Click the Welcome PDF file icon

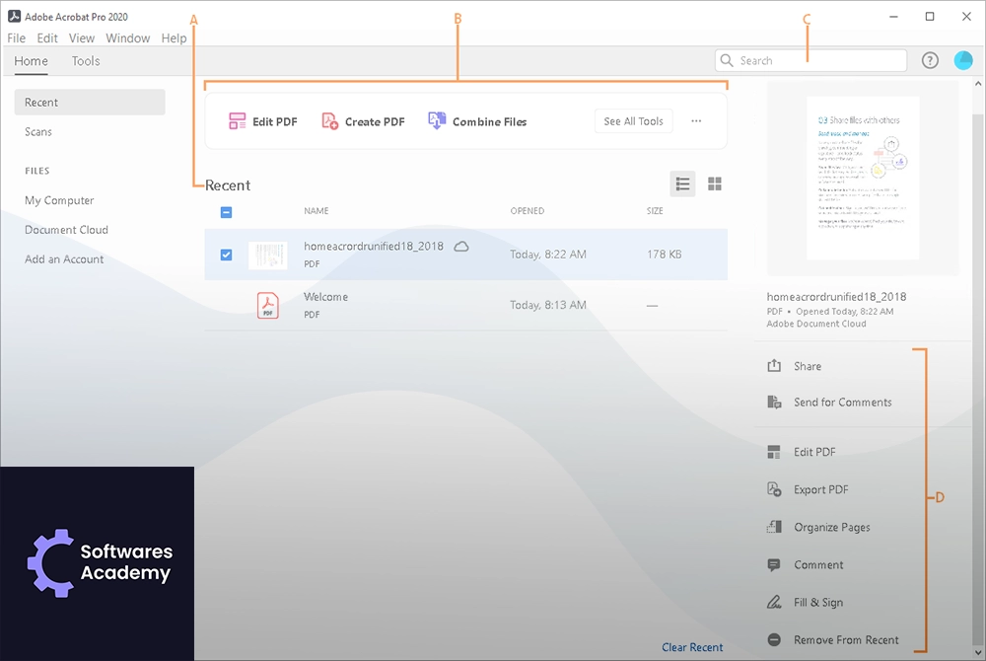pyautogui.click(x=268, y=306)
